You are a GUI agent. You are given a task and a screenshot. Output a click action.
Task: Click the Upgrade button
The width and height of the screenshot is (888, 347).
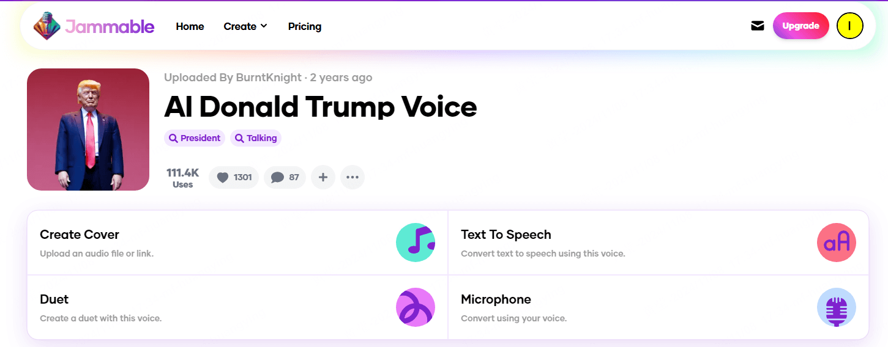click(800, 26)
